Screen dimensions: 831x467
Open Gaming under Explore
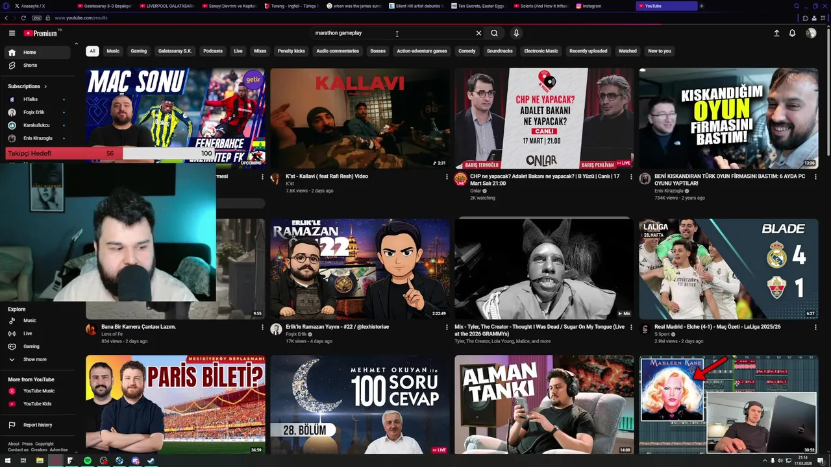pyautogui.click(x=38, y=346)
